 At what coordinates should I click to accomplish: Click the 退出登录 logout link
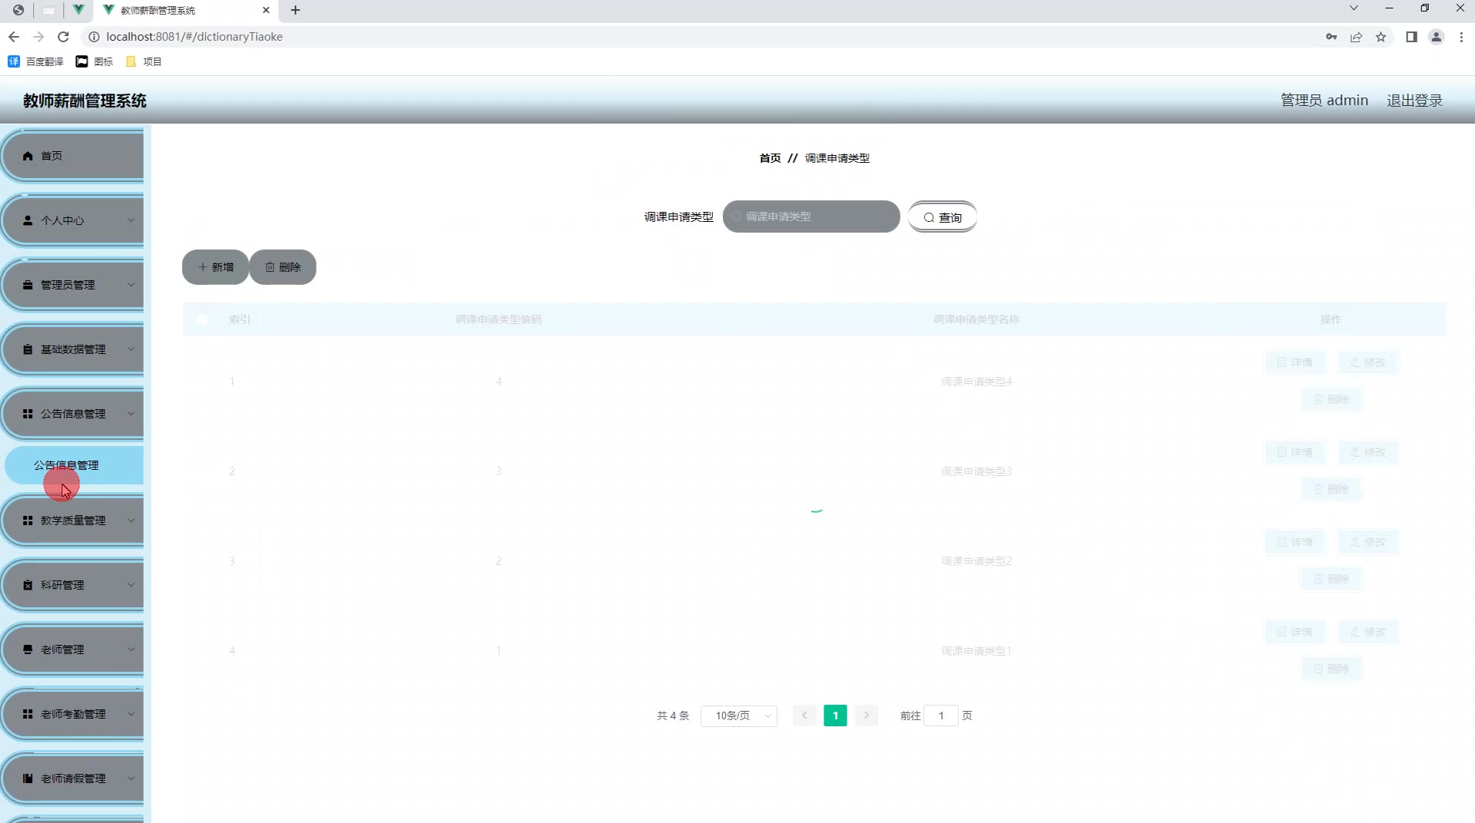tap(1414, 101)
